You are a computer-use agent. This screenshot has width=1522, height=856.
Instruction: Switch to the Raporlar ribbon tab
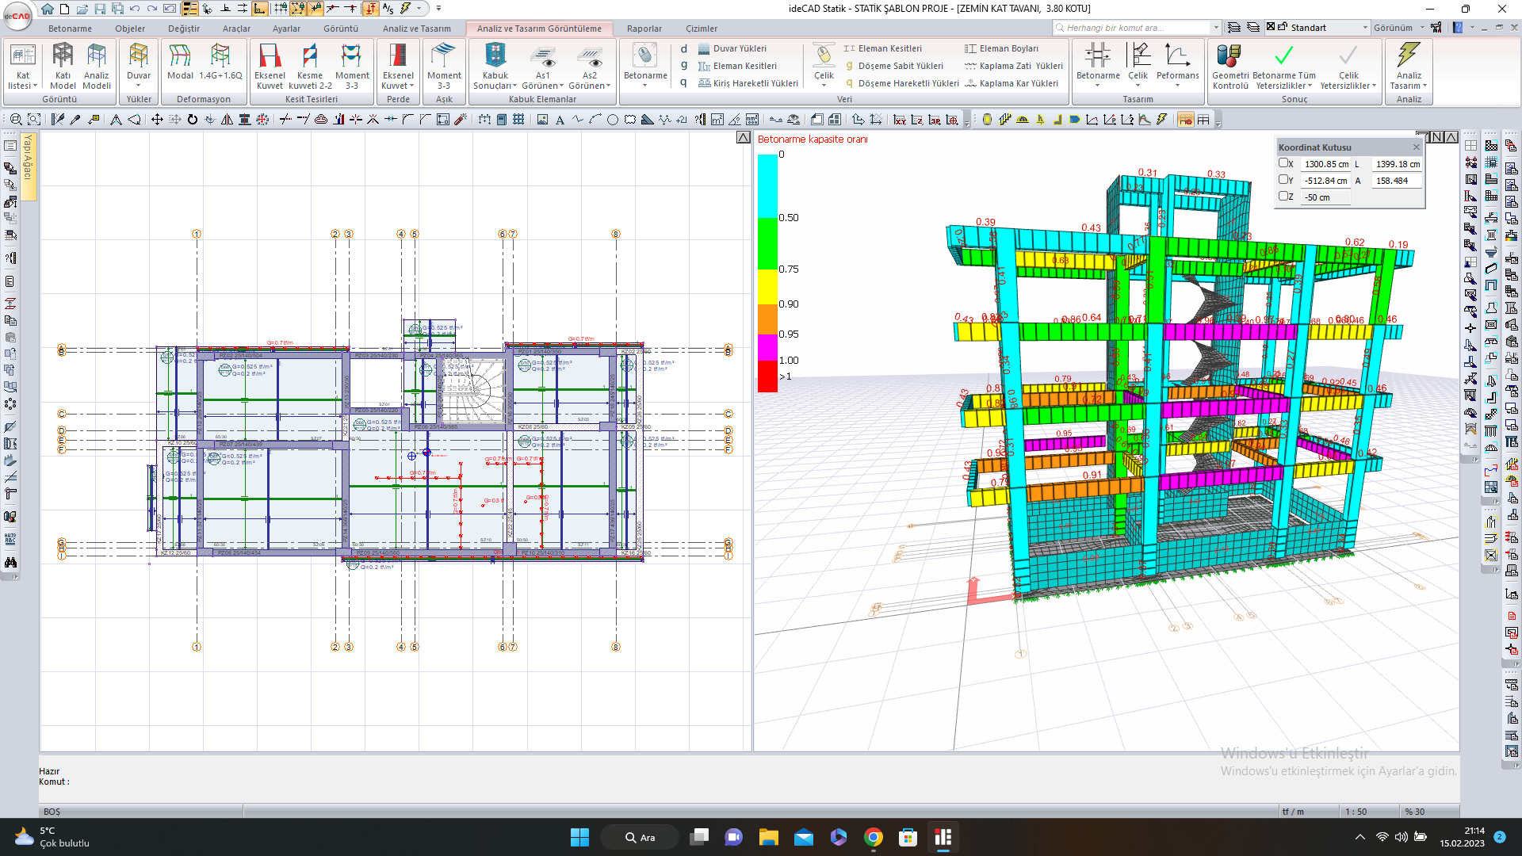[644, 29]
